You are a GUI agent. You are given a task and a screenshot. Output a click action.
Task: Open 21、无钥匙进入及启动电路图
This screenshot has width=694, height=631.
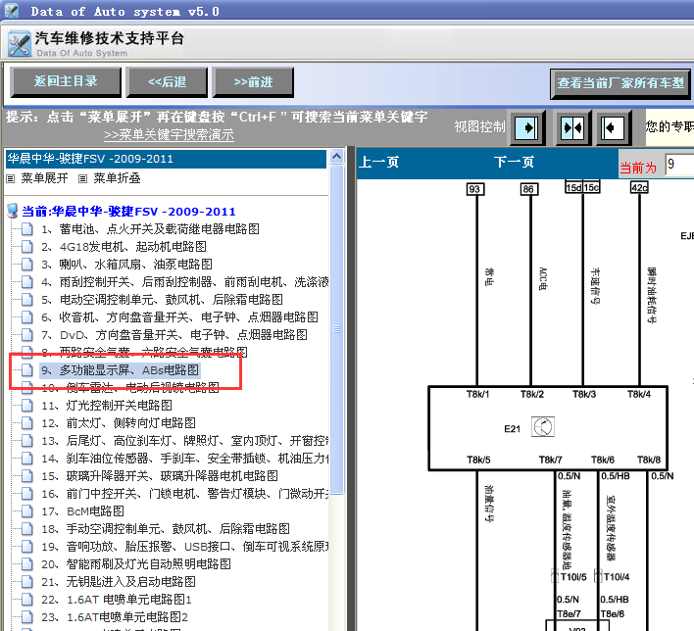tap(119, 581)
